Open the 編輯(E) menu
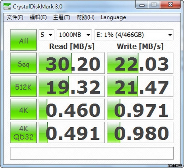Image resolution: width=184 pixels, height=168 pixels. 38,17
